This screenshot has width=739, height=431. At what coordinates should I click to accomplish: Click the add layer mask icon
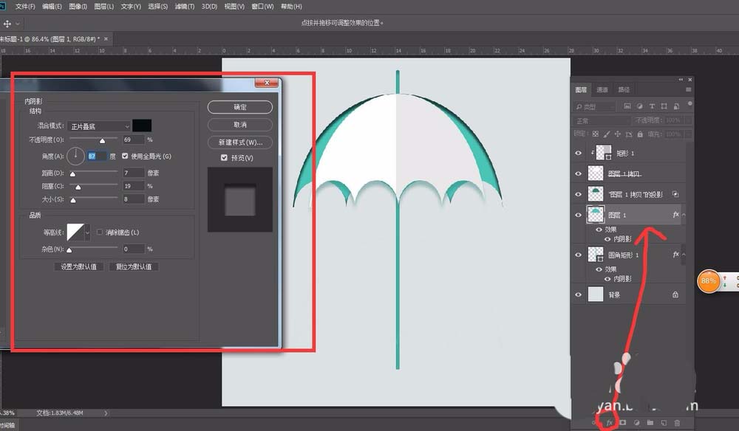[623, 422]
